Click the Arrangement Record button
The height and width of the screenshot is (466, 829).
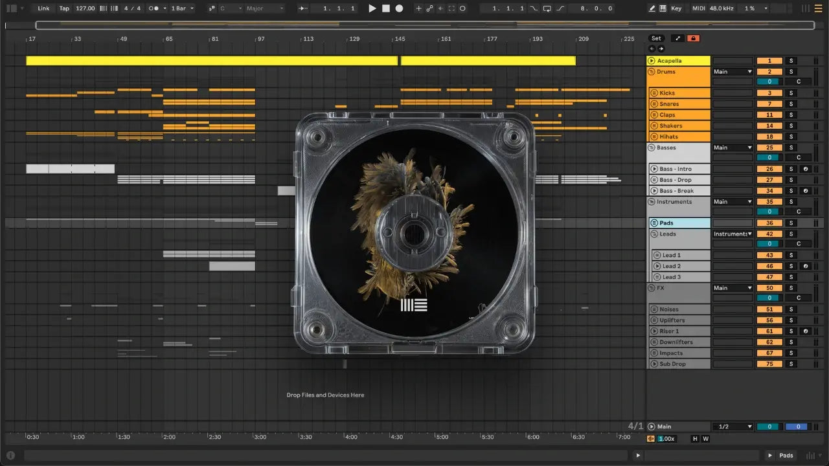(x=399, y=8)
